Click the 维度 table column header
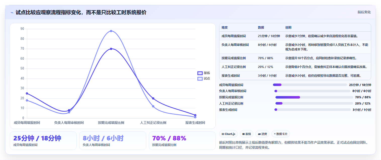The width and height of the screenshot is (381, 160). pos(225,28)
